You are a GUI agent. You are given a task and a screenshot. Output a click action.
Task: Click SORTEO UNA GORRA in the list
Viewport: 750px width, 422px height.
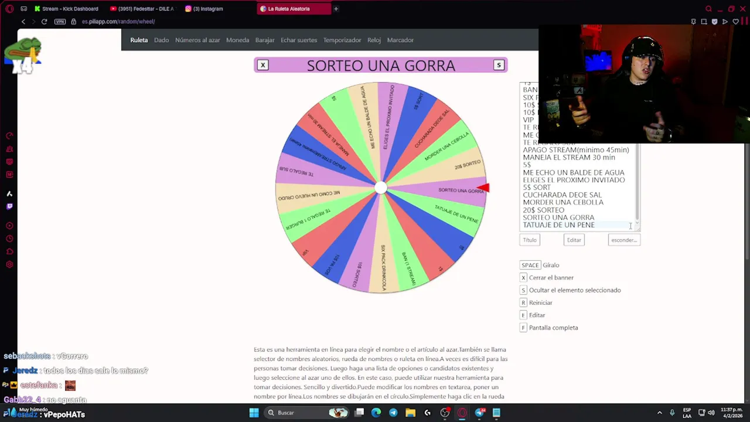coord(558,217)
